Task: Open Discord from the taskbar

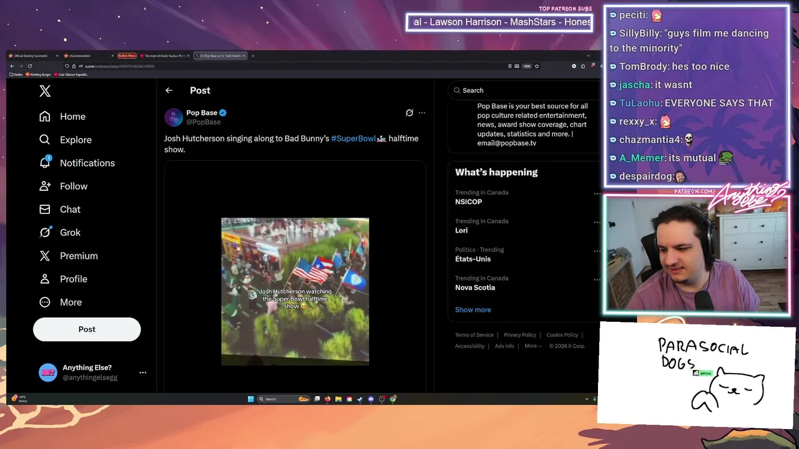Action: click(x=371, y=399)
